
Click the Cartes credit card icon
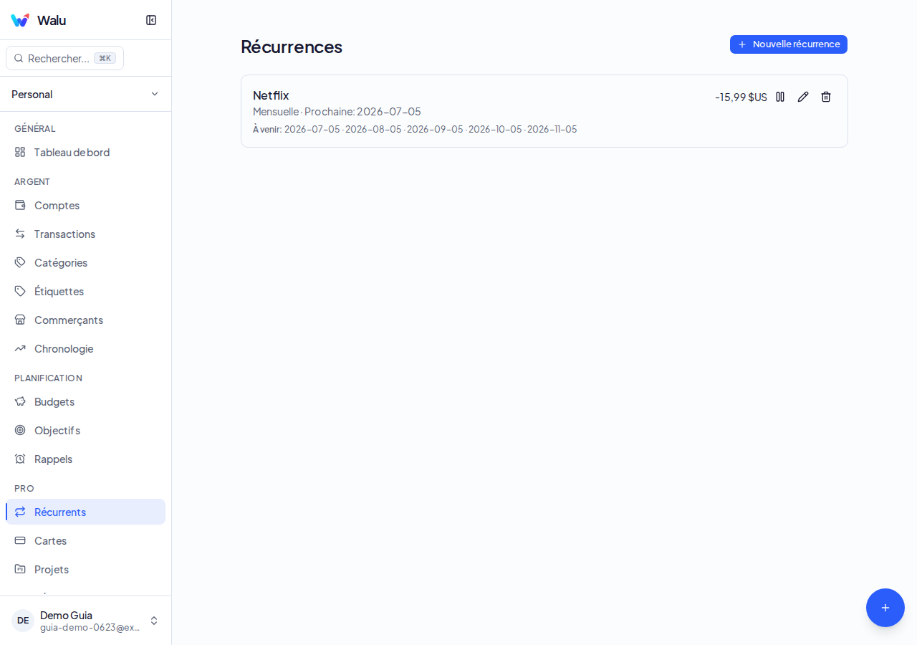(x=20, y=540)
